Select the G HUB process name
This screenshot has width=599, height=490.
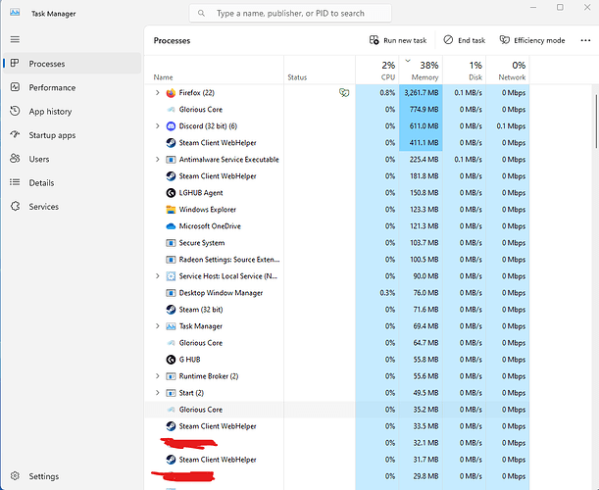(x=190, y=360)
